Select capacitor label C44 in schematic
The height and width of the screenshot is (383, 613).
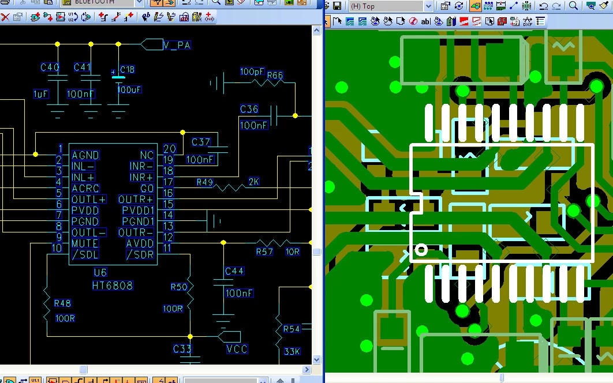coord(234,271)
